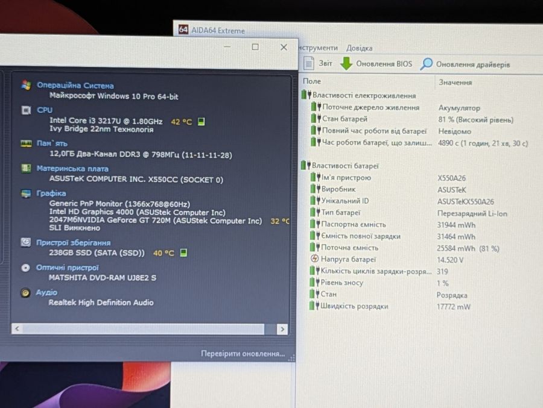Click the disc icon beside Оптичні пристрої
This screenshot has height=408, width=543.
25,268
